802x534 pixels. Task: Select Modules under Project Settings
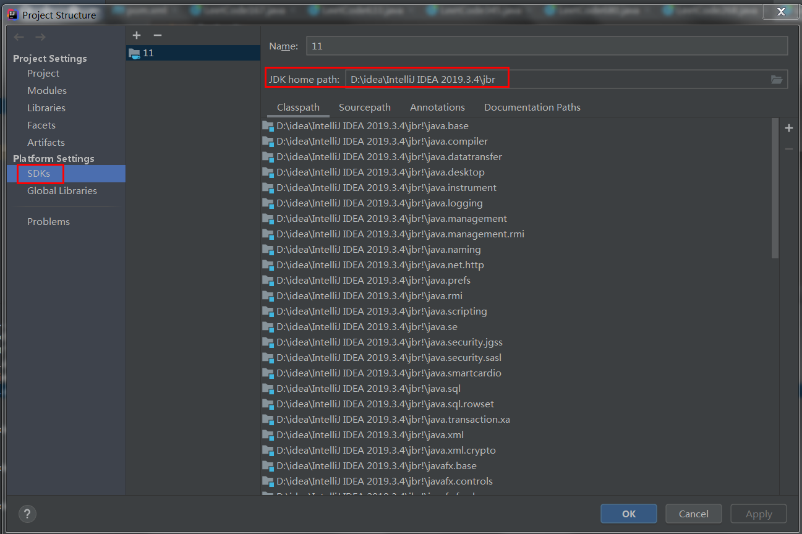48,90
